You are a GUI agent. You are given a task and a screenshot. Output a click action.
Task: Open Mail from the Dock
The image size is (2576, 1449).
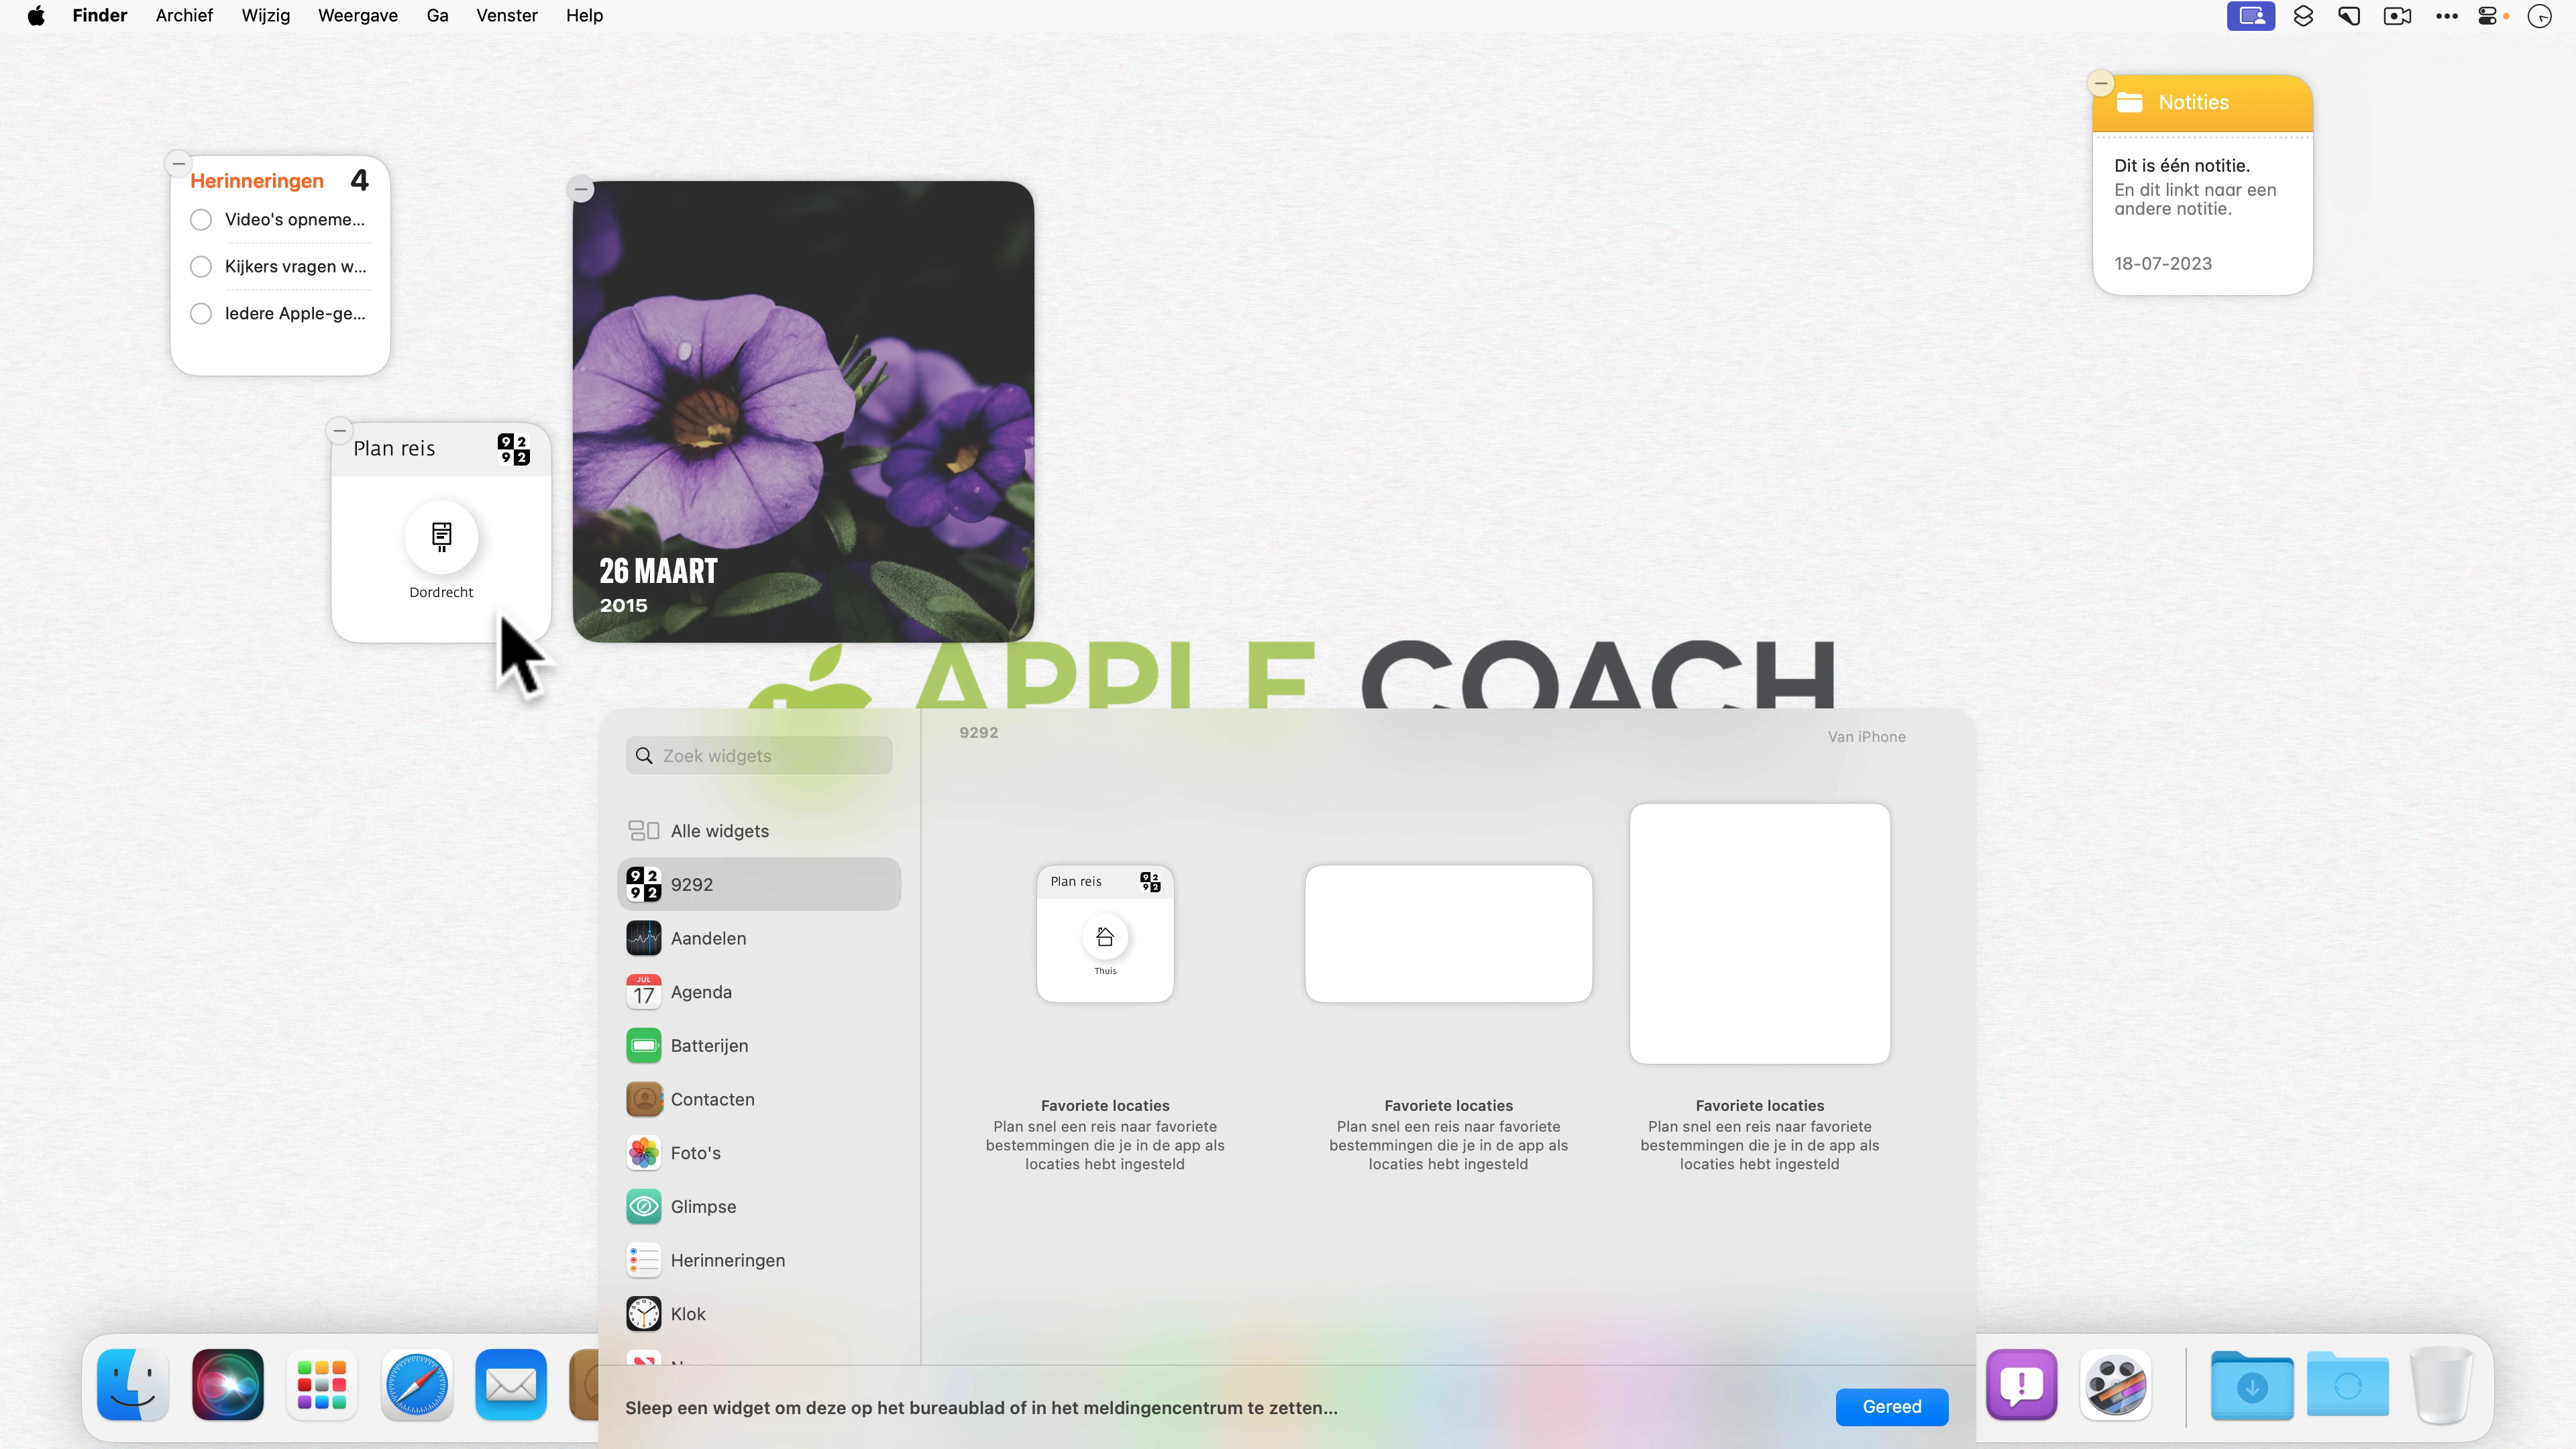[511, 1385]
